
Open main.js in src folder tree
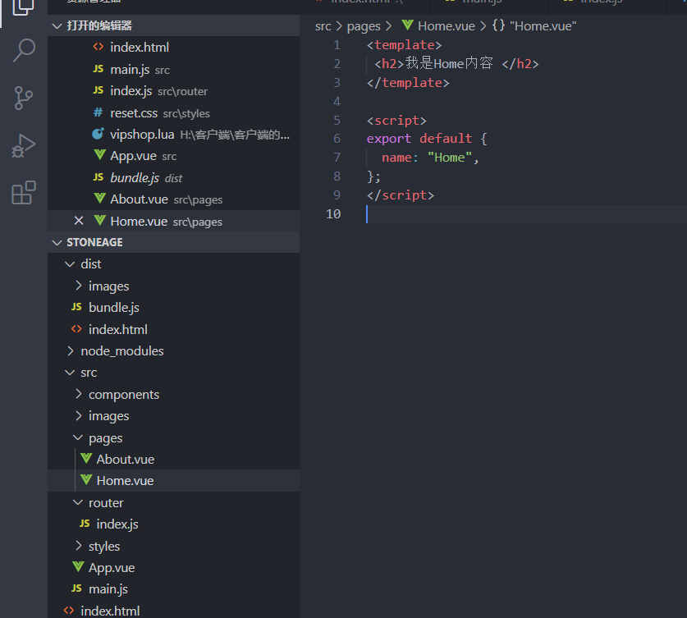[173, 589]
